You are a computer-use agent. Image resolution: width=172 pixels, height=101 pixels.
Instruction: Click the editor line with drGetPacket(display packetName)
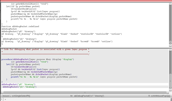41,74
